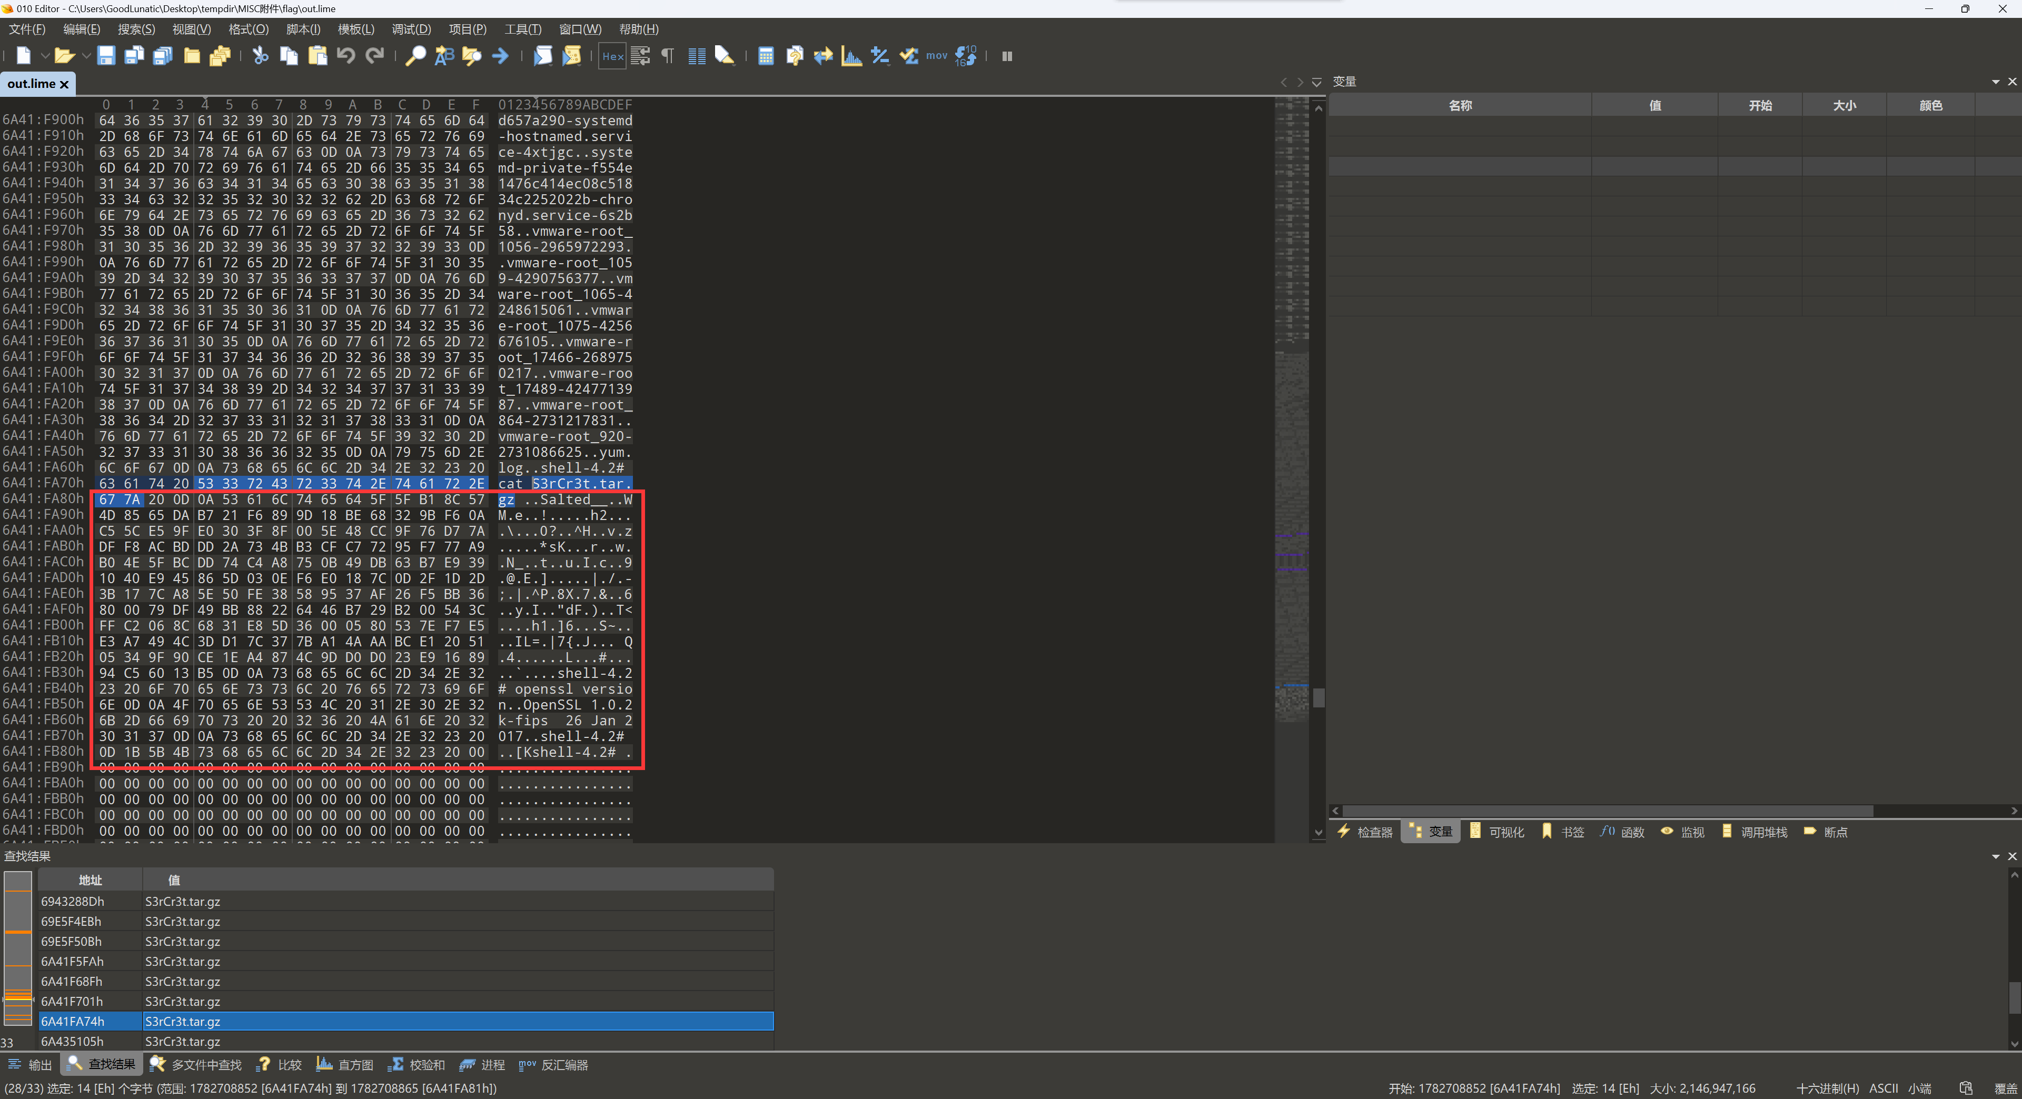Select search result at address 6A435105h
The height and width of the screenshot is (1099, 2022).
point(406,1041)
